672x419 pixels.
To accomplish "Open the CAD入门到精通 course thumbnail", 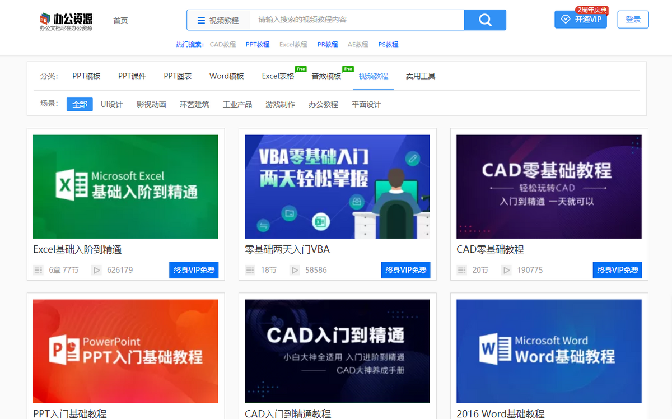I will click(337, 351).
